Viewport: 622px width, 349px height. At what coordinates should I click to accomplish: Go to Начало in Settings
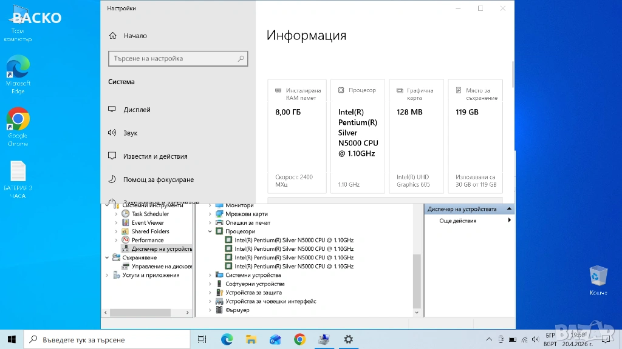135,36
